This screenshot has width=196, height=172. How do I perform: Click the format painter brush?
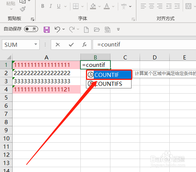(x=23, y=9)
